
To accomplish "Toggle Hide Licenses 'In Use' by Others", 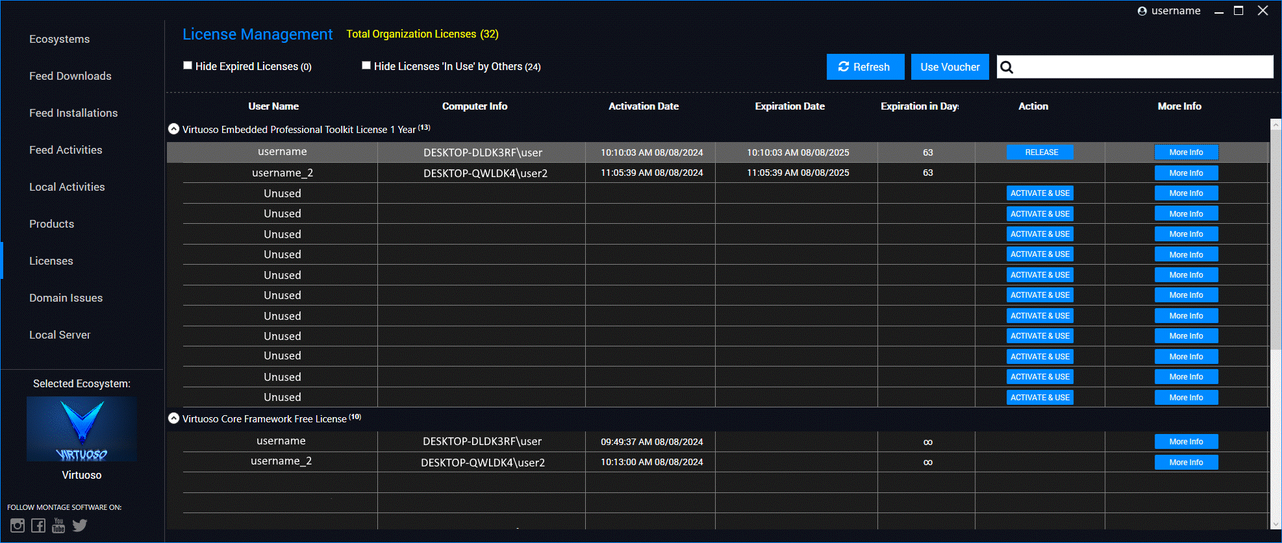I will click(x=366, y=66).
